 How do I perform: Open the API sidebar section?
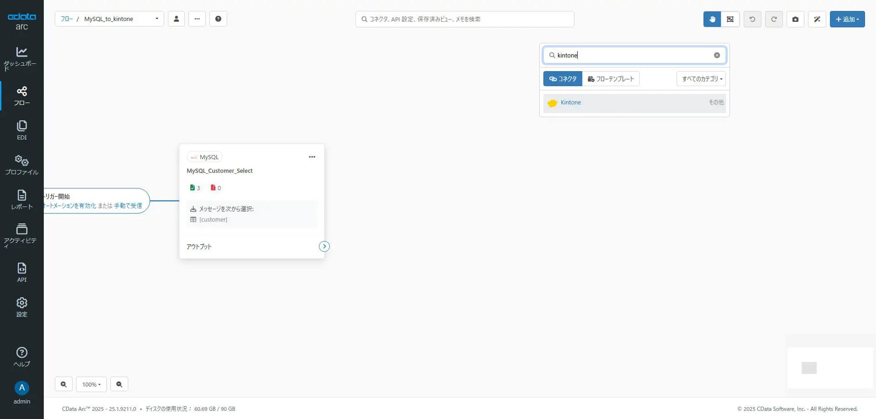click(21, 273)
